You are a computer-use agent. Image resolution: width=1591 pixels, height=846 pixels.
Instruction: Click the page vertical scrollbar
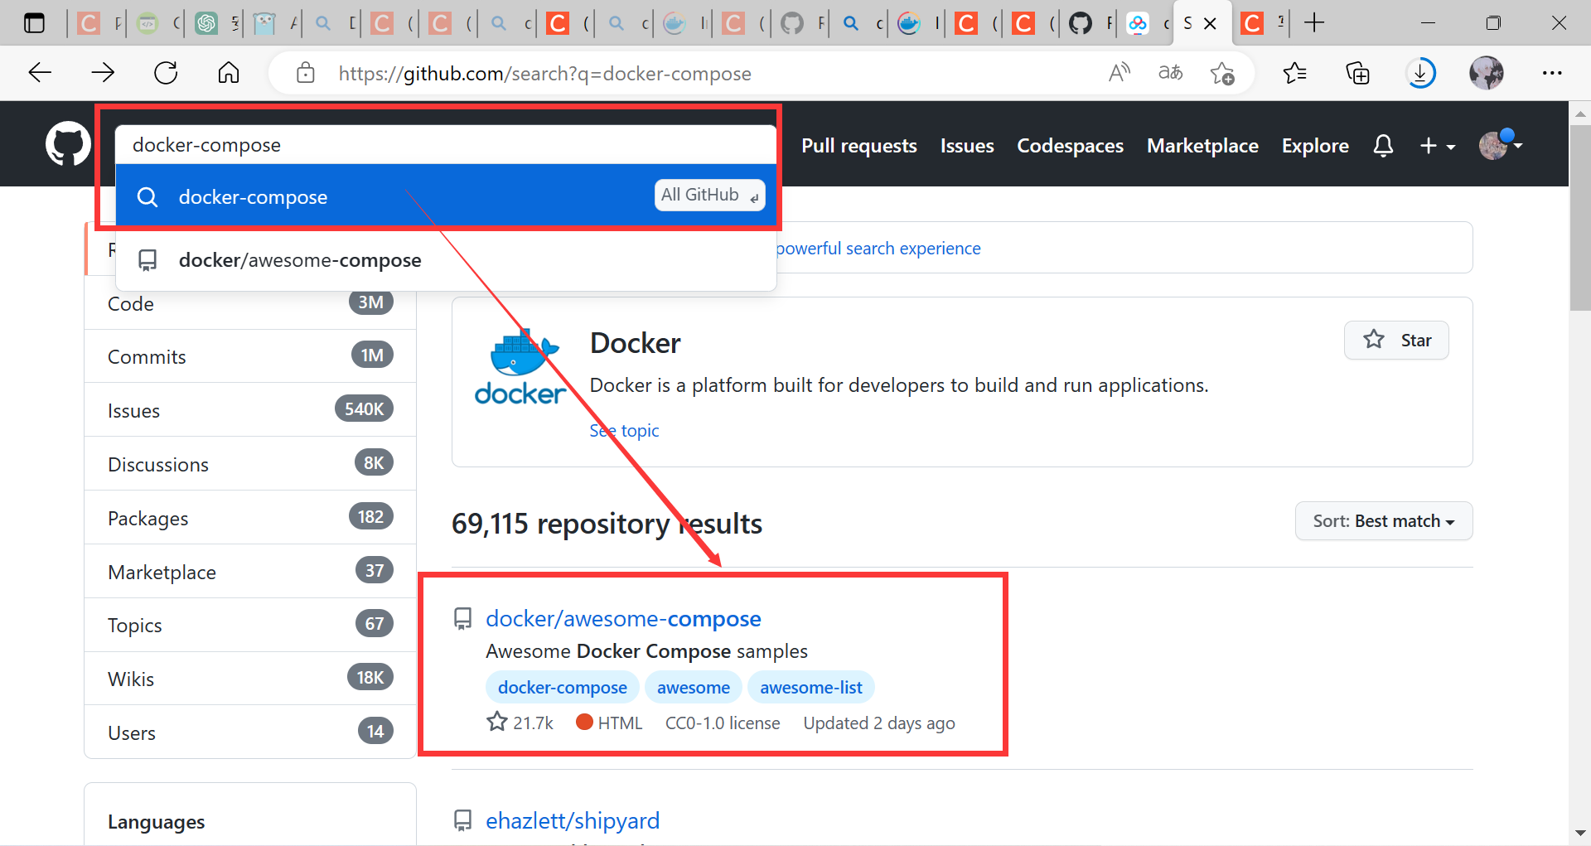coord(1580,217)
